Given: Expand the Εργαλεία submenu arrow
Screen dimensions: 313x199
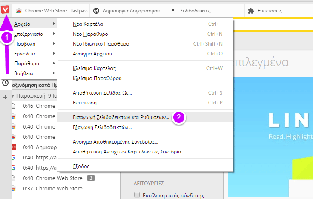Looking at the screenshot, I should click(x=54, y=53).
